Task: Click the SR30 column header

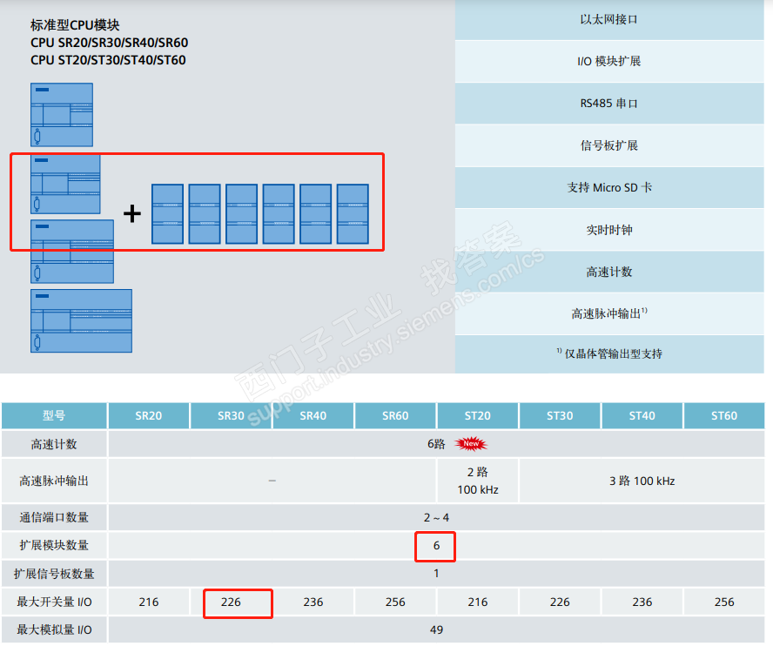Action: point(231,415)
